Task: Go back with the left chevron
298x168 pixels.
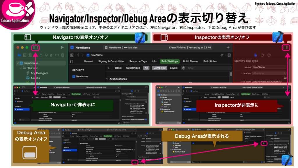Action: tap(78, 55)
